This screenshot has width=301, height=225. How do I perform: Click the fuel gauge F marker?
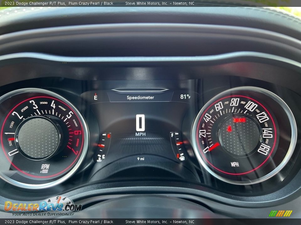pyautogui.click(x=172, y=135)
